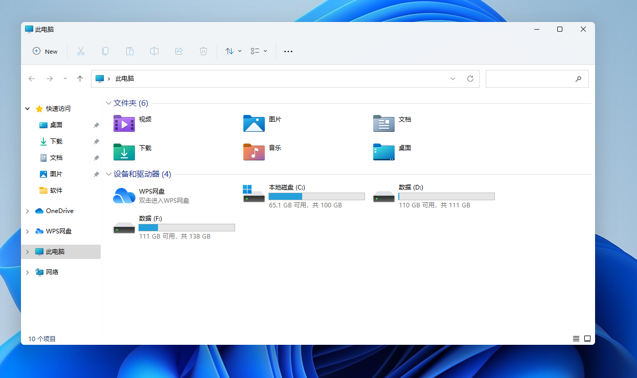Select the 本地磁盘 (C:) drive
This screenshot has width=637, height=378.
(287, 187)
